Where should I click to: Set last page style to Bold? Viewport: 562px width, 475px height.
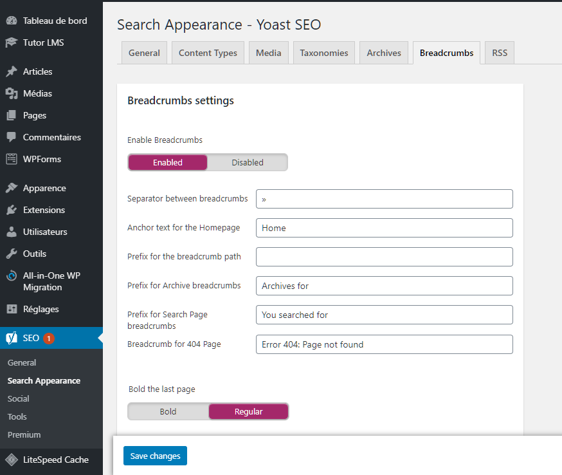[168, 411]
